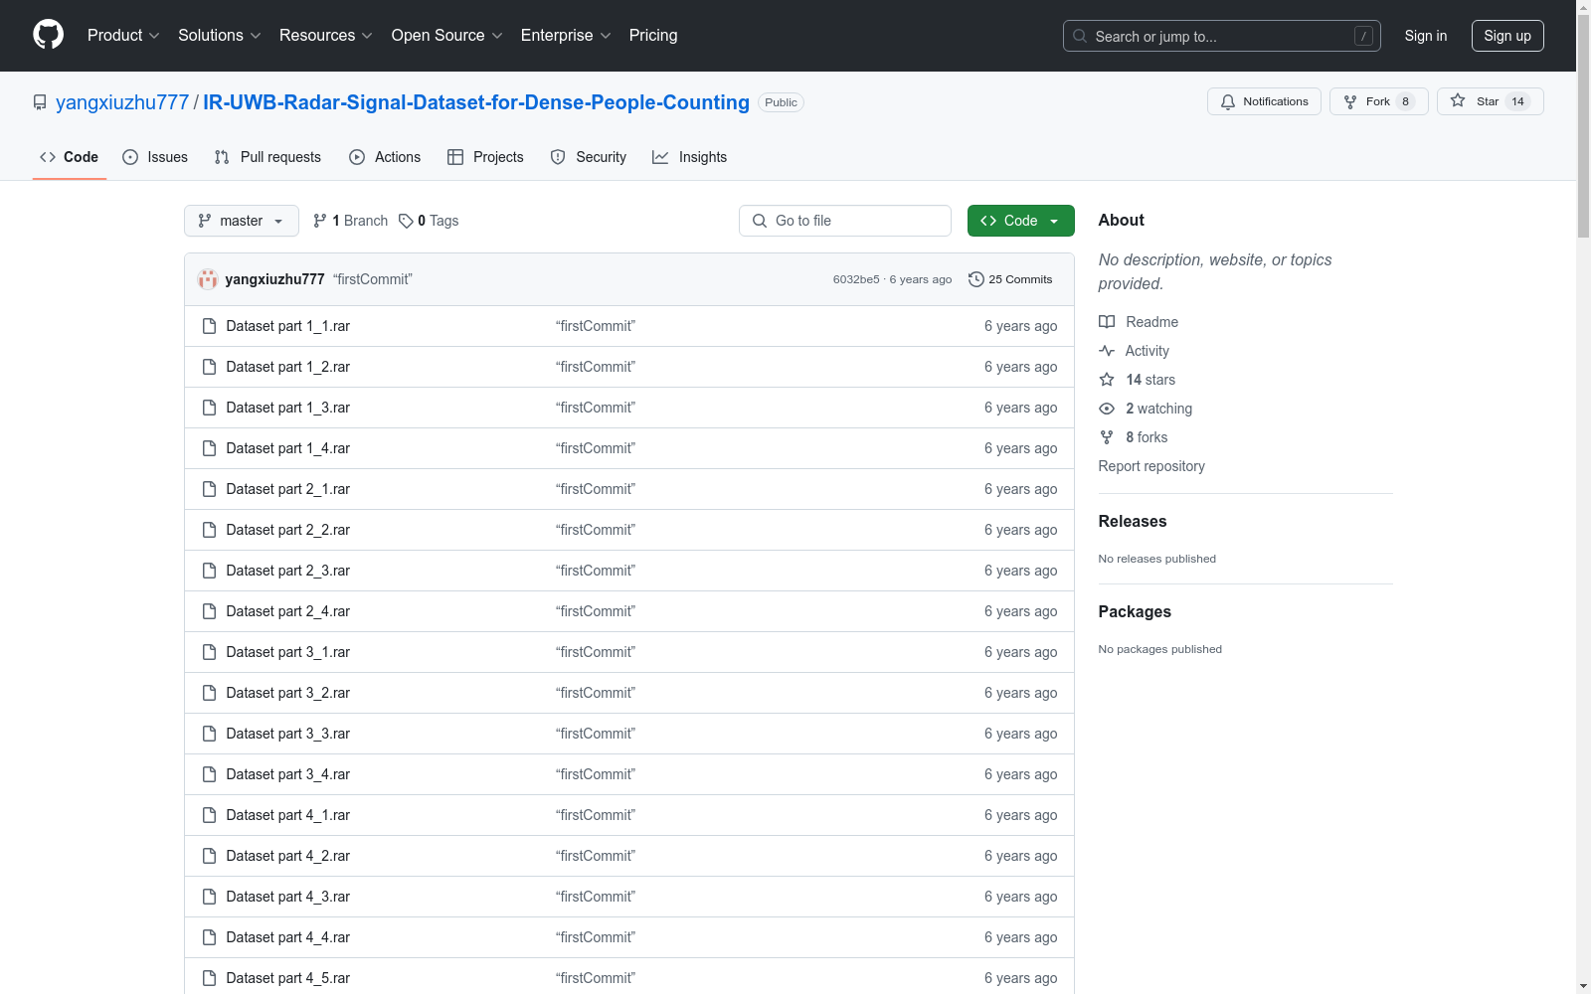1591x994 pixels.
Task: Open the master branch selector
Action: 242,221
